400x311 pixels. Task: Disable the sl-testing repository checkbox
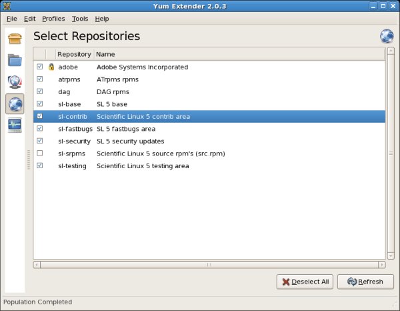40,166
